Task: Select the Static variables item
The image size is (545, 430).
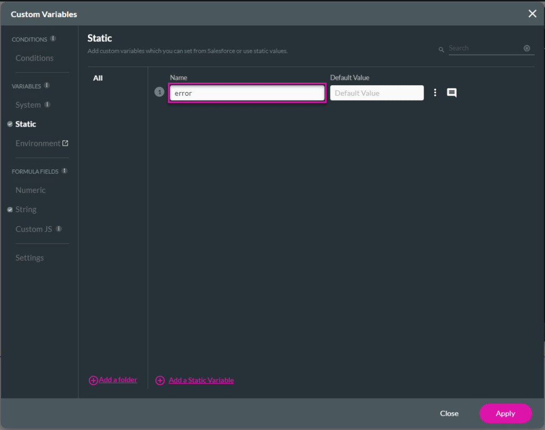Action: point(26,124)
